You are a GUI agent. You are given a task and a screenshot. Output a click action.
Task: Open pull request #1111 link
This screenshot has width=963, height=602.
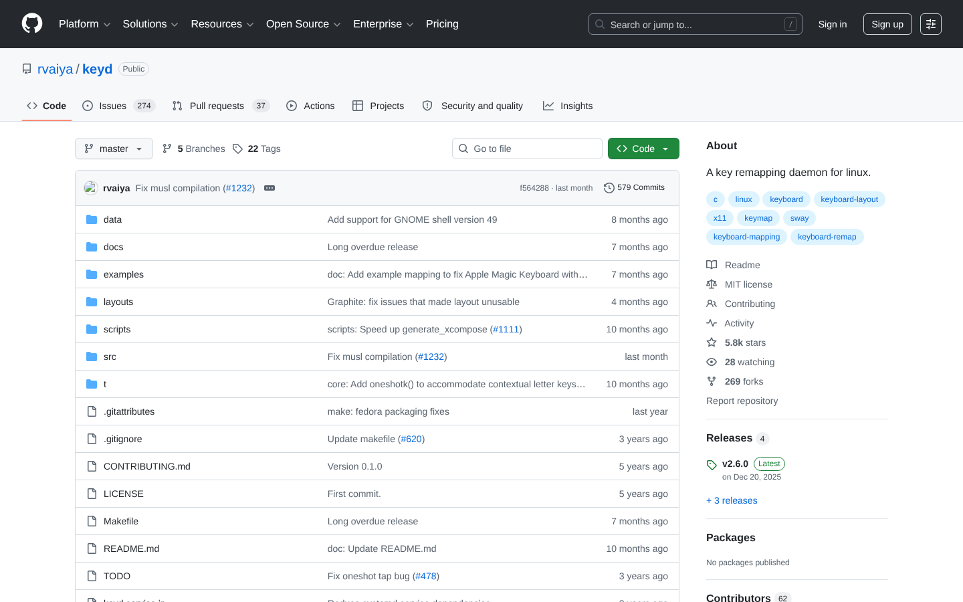point(506,329)
